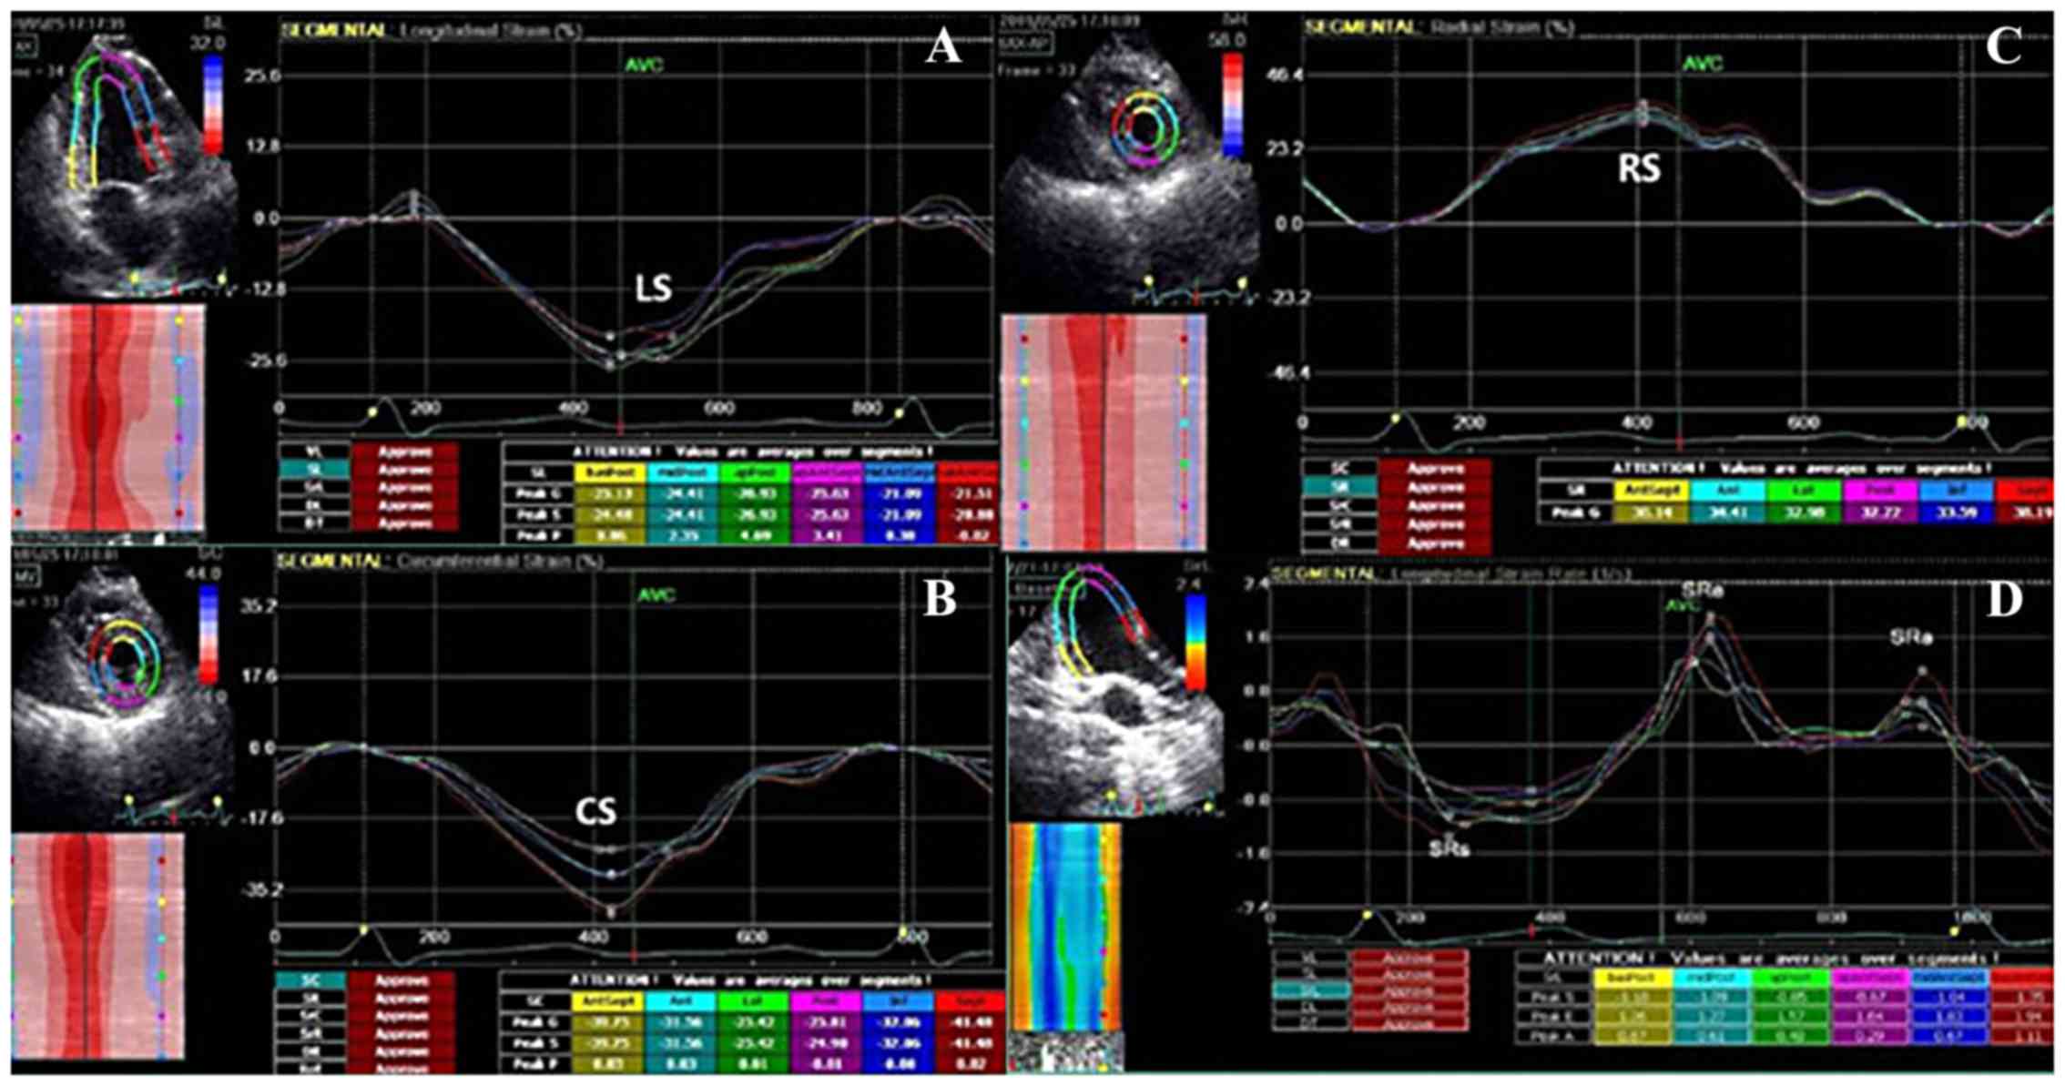Image resolution: width=2065 pixels, height=1086 pixels.
Task: Click the red curved M-mode map in panel A
Action: pos(107,419)
